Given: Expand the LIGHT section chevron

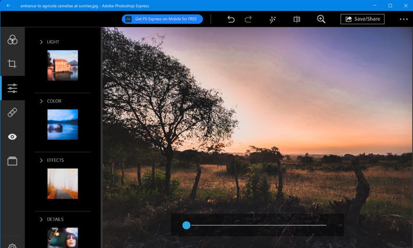Looking at the screenshot, I should (x=41, y=42).
